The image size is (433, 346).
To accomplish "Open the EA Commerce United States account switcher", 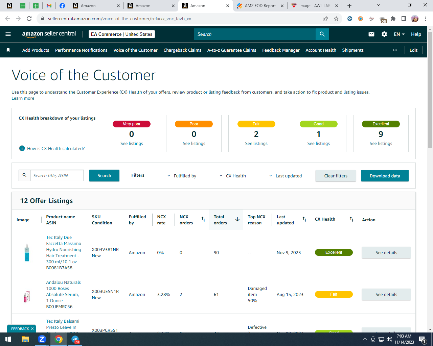I will [x=122, y=34].
